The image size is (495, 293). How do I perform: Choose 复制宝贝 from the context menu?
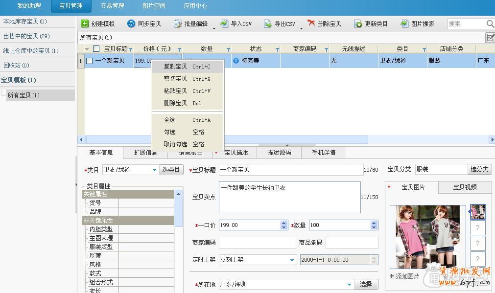(175, 67)
